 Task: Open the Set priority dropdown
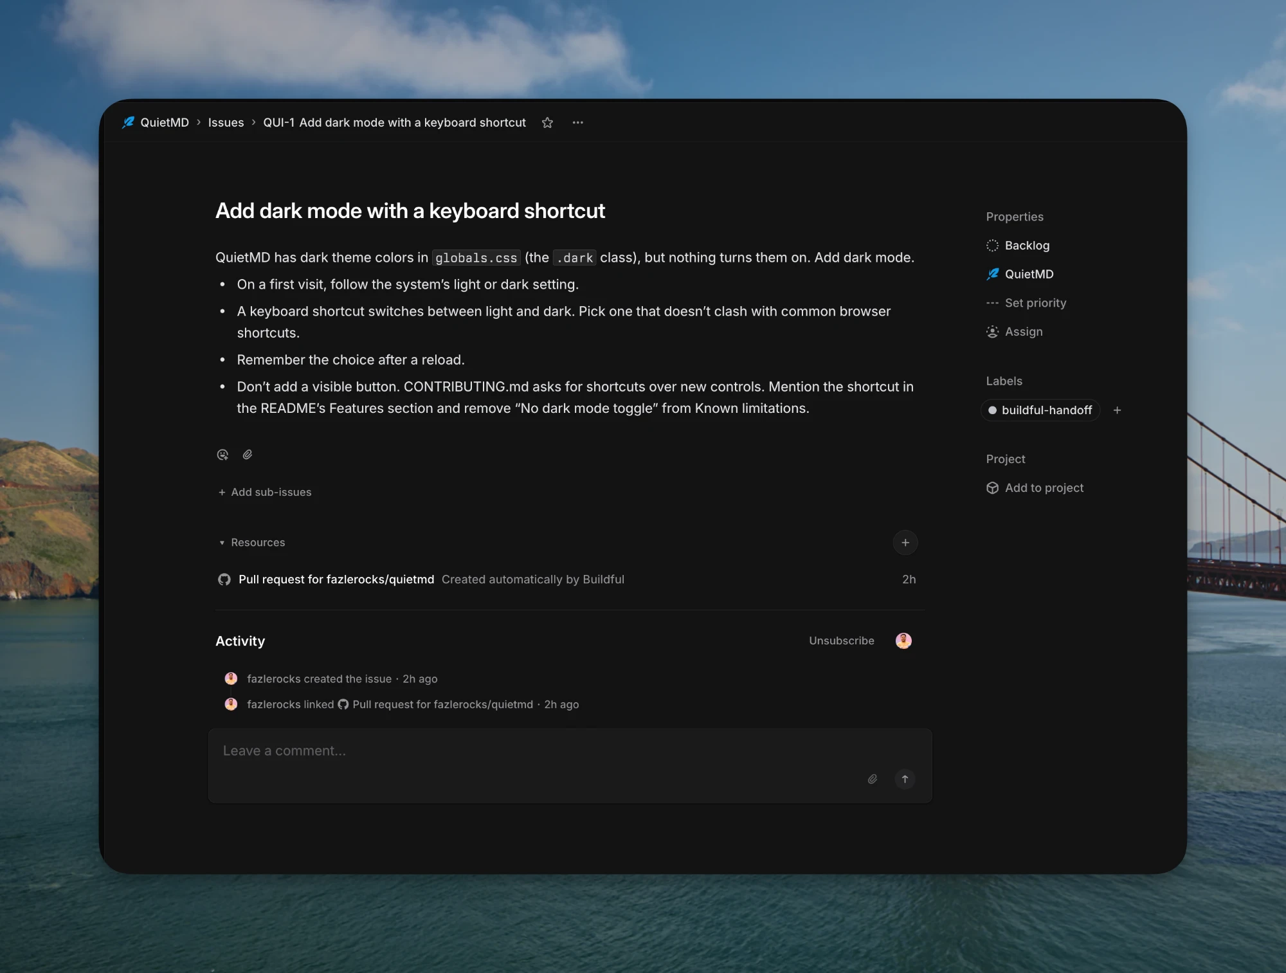(x=1026, y=303)
